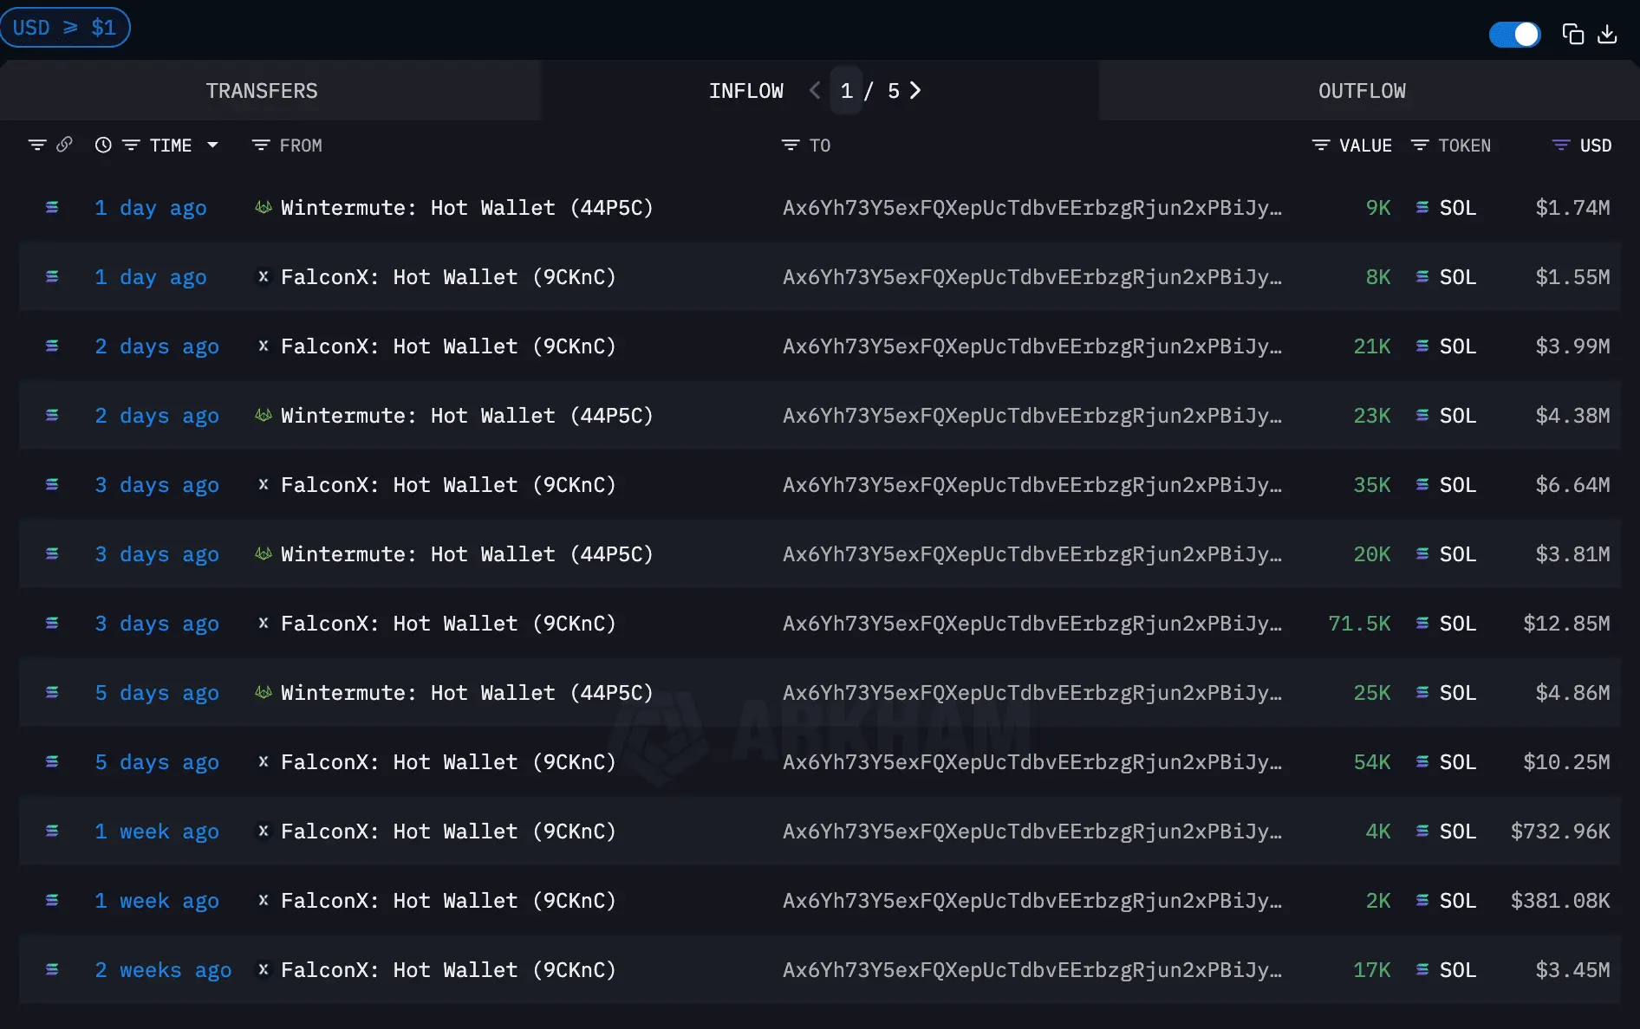1640x1029 pixels.
Task: Click the Solana chain icon in the $10.25M row
Action: point(52,762)
